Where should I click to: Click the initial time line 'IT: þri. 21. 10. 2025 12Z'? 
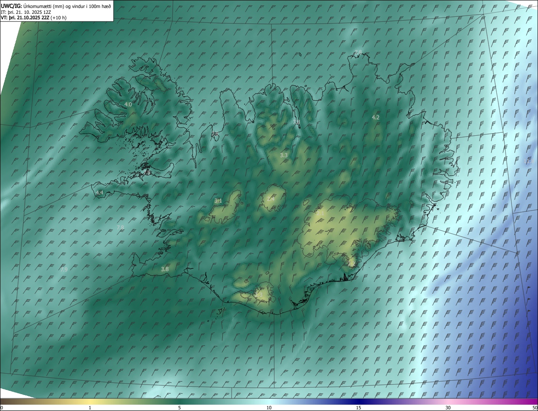coord(26,12)
